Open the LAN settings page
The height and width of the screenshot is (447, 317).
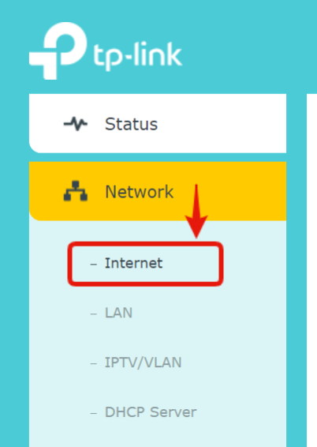pos(118,313)
